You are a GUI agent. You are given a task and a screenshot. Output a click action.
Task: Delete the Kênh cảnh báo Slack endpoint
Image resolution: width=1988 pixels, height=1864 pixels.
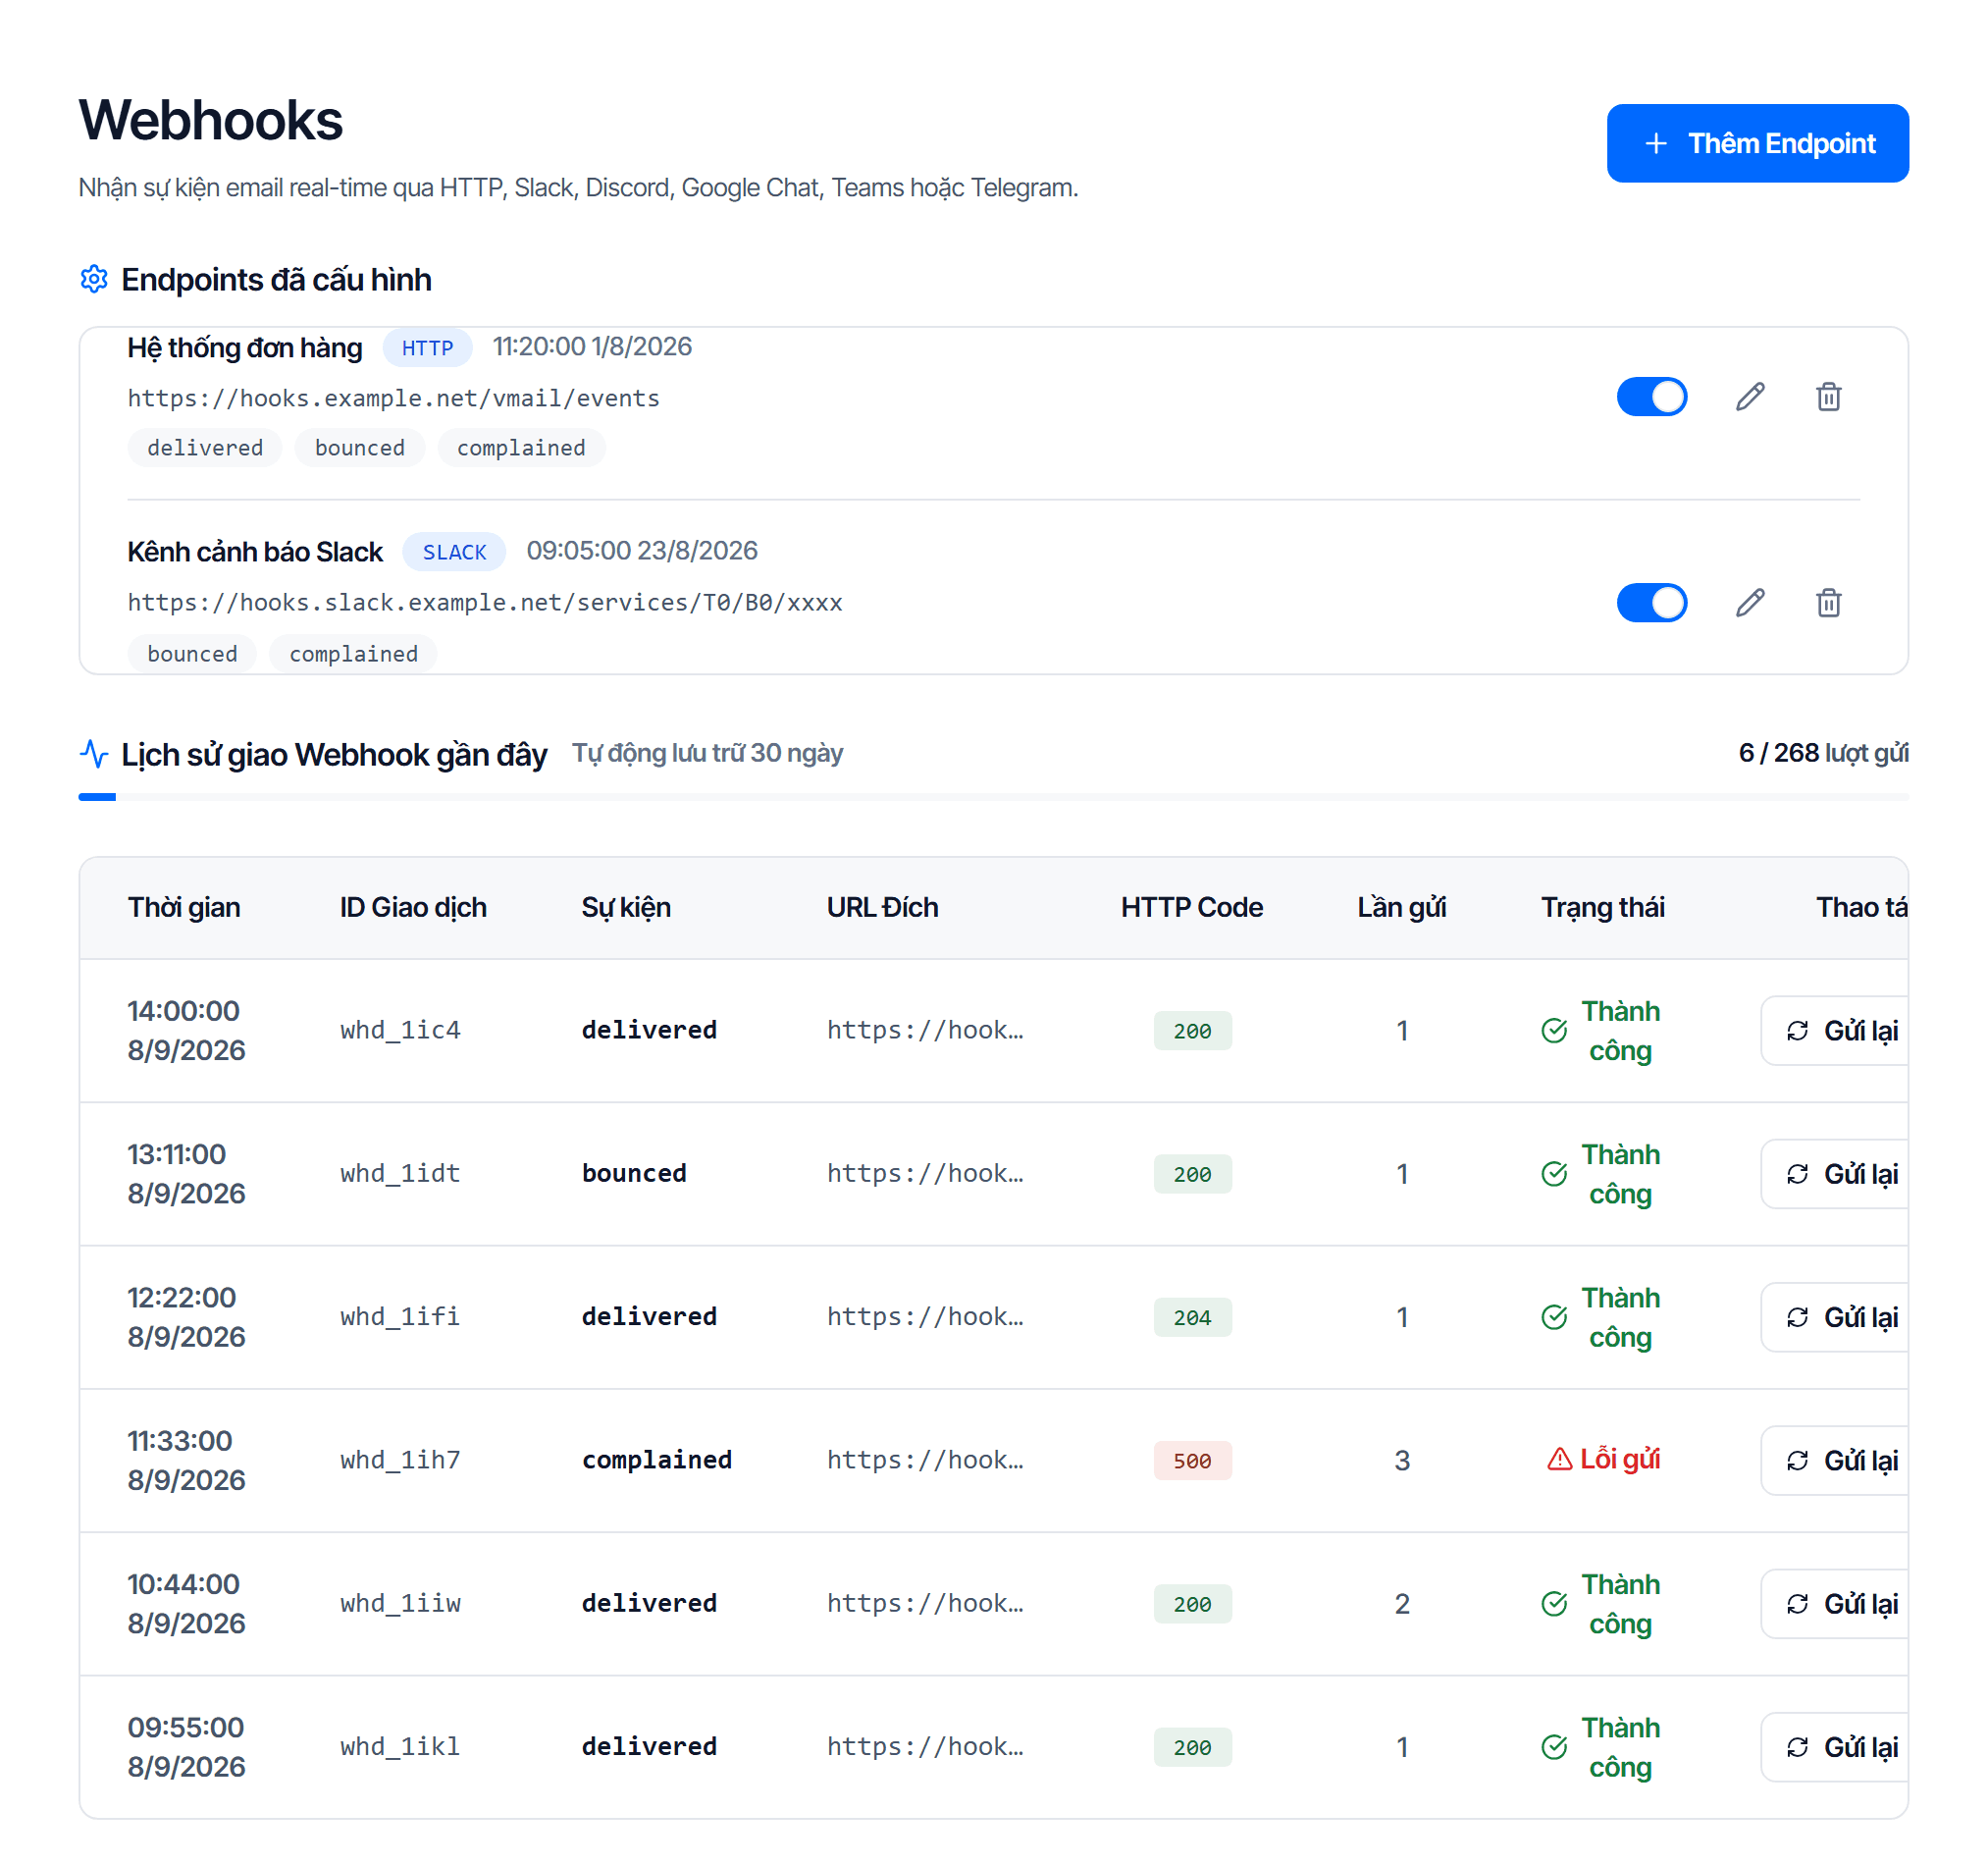click(x=1828, y=603)
